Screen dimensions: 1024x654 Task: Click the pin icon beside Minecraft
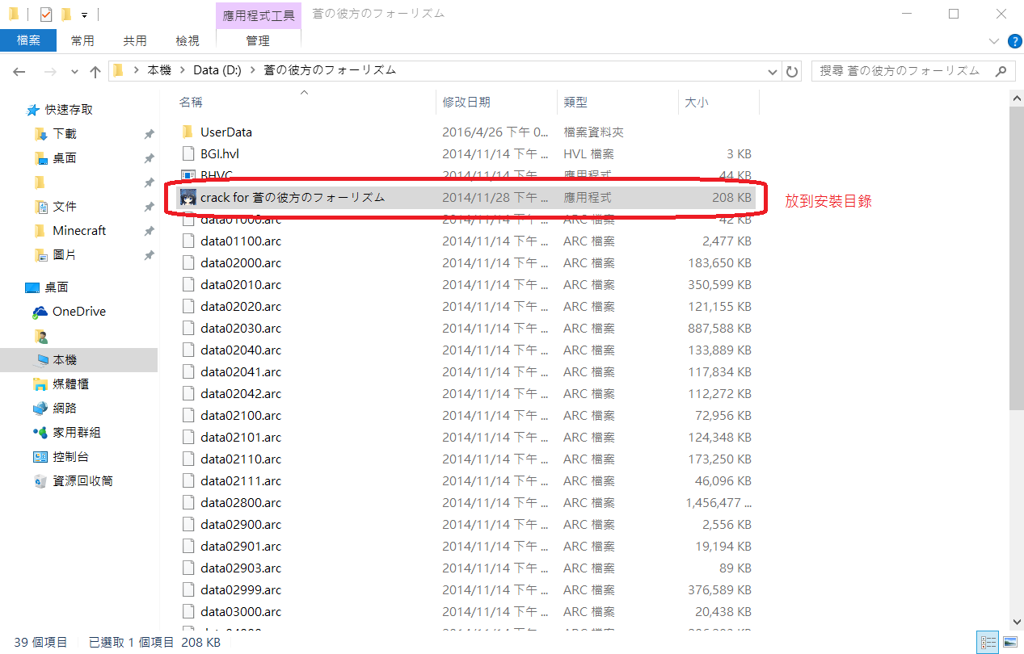149,231
